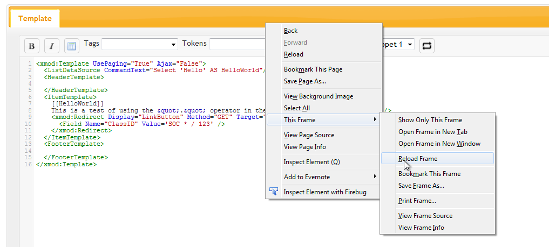Open the snippet dropdown arrow
Screen dimensions: 549x247
coord(410,45)
